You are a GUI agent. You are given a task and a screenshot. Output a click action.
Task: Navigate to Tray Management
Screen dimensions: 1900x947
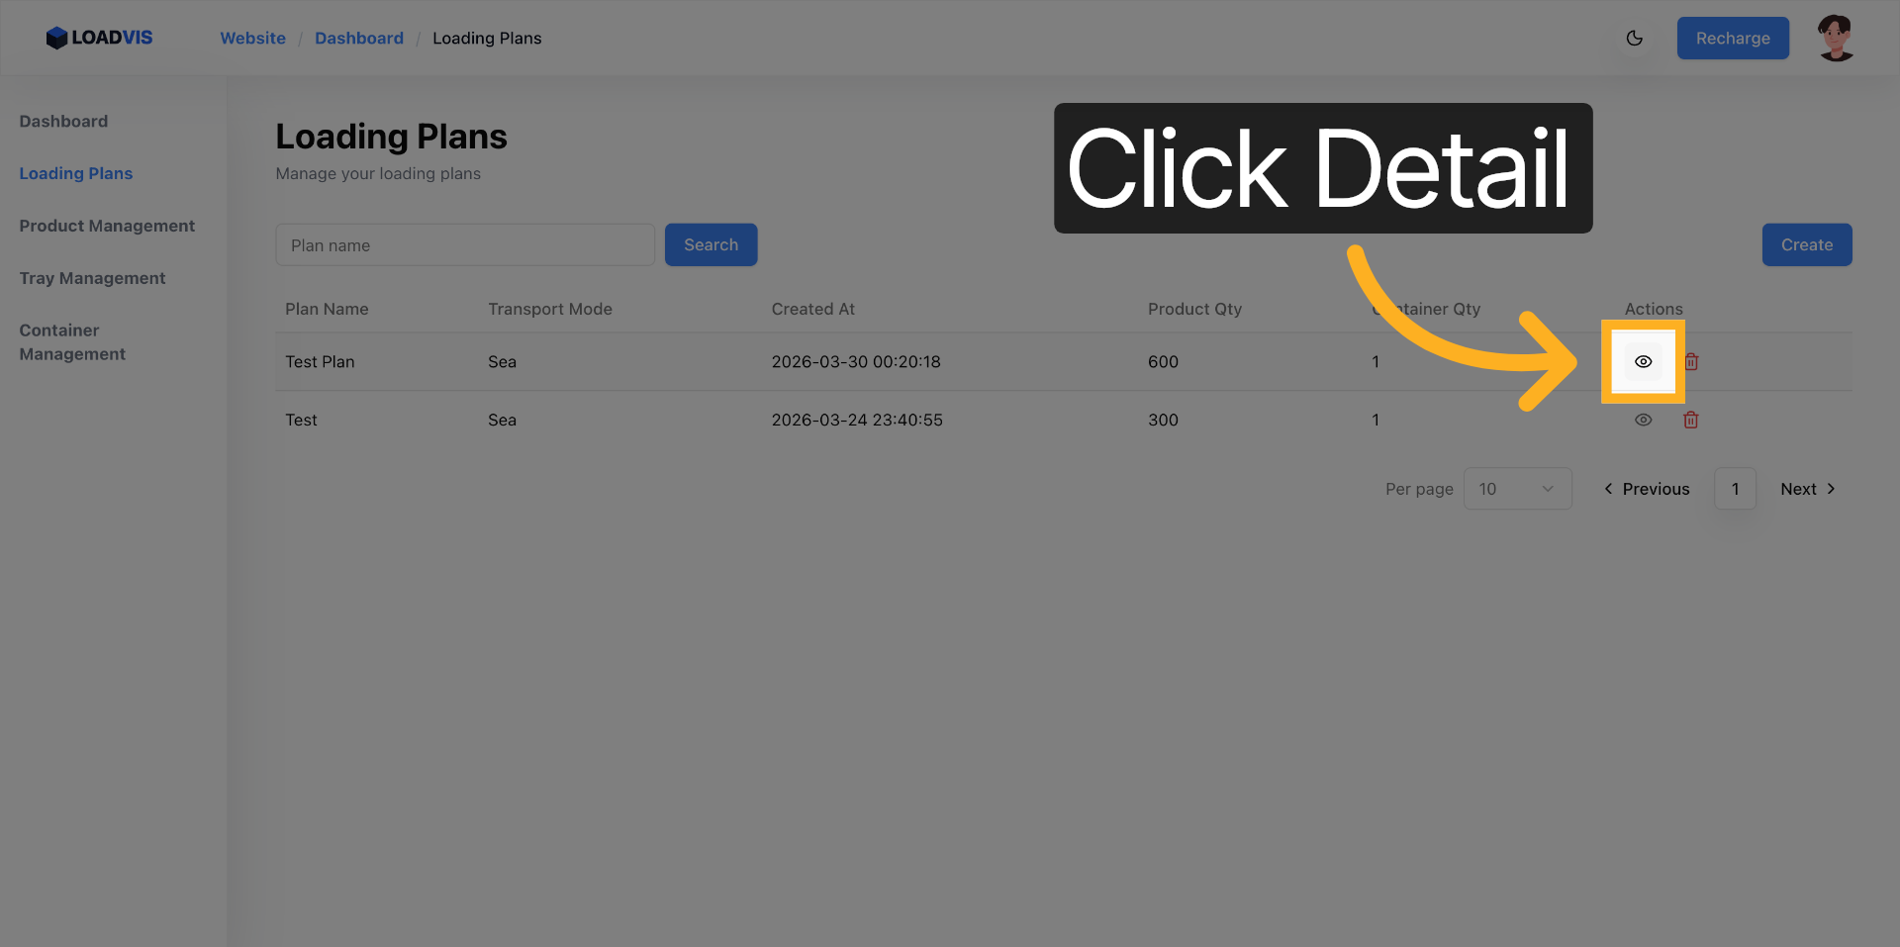[x=92, y=278]
